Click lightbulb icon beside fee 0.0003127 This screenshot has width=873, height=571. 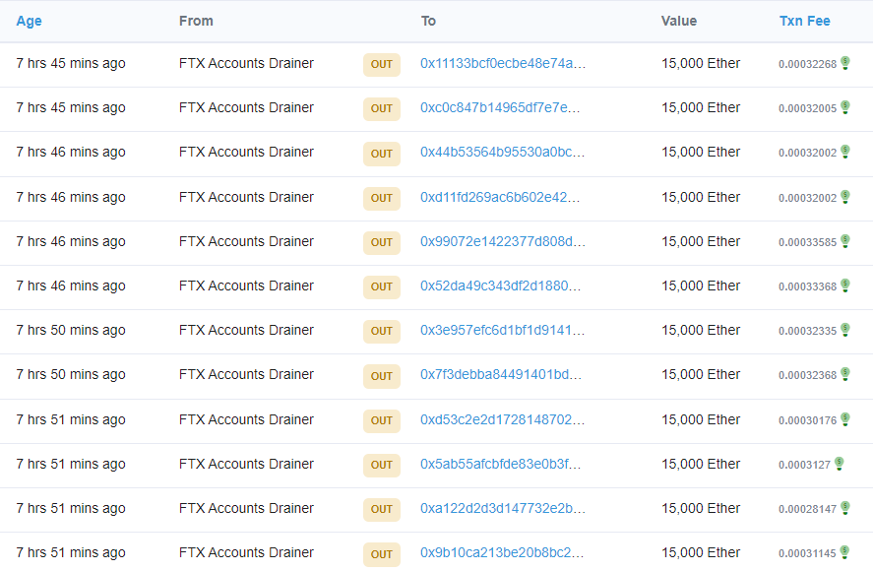pyautogui.click(x=839, y=464)
